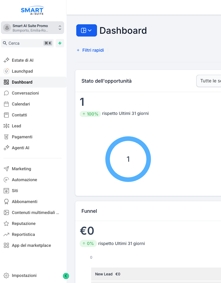This screenshot has width=221, height=283.
Task: Collapse the sidebar with green arrow button
Action: pos(66,276)
